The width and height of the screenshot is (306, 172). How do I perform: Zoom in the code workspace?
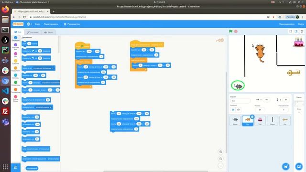[220, 151]
